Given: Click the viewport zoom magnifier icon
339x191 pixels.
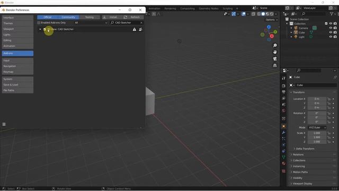Looking at the screenshot, I should click(x=275, y=46).
